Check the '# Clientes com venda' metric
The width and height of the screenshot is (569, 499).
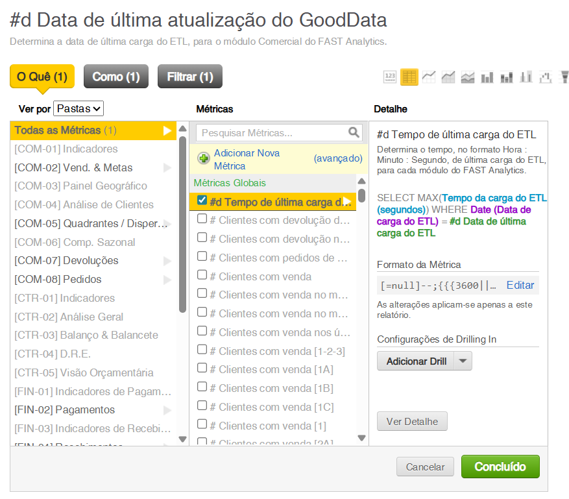pyautogui.click(x=202, y=275)
